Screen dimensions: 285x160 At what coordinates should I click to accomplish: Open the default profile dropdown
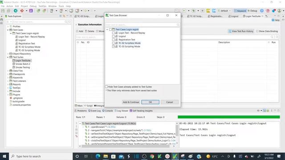(x=224, y=11)
